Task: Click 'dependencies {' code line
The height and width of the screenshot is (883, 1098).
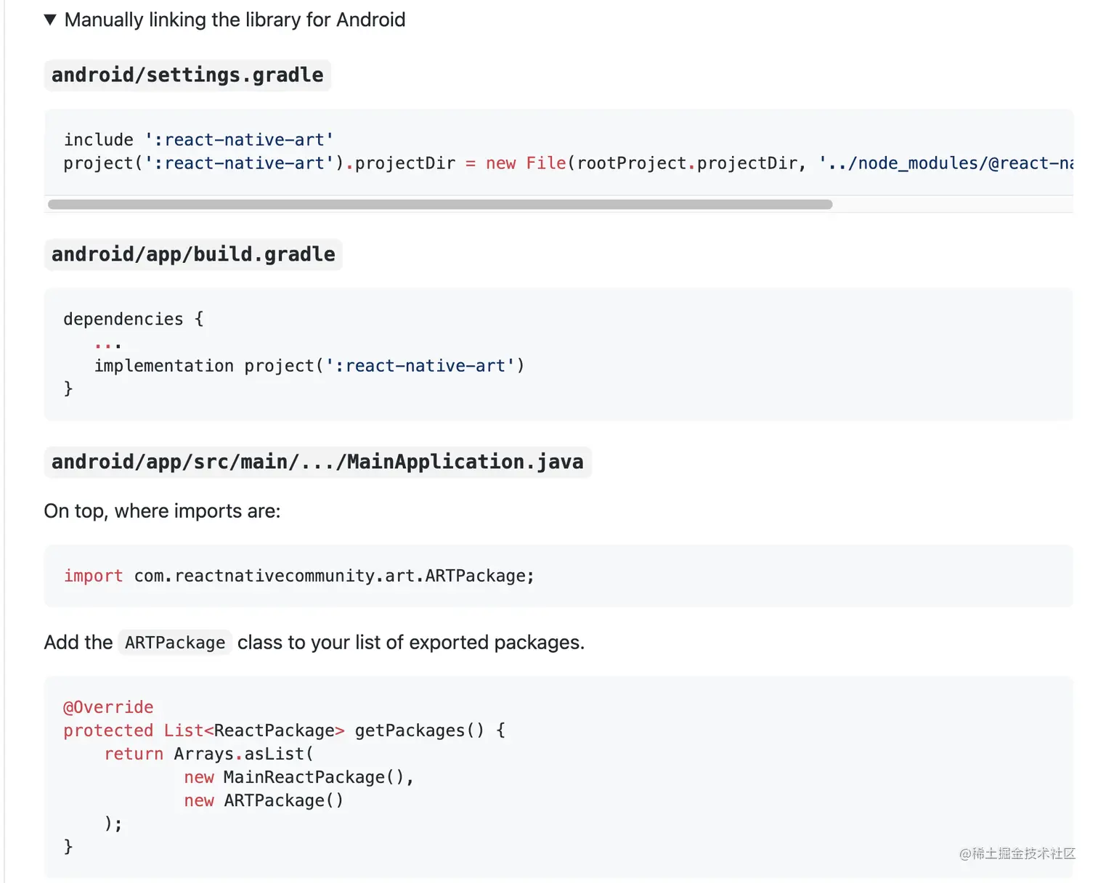Action: click(x=134, y=319)
